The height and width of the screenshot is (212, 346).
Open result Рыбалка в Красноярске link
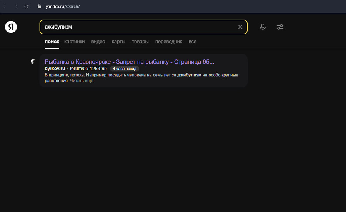(129, 62)
